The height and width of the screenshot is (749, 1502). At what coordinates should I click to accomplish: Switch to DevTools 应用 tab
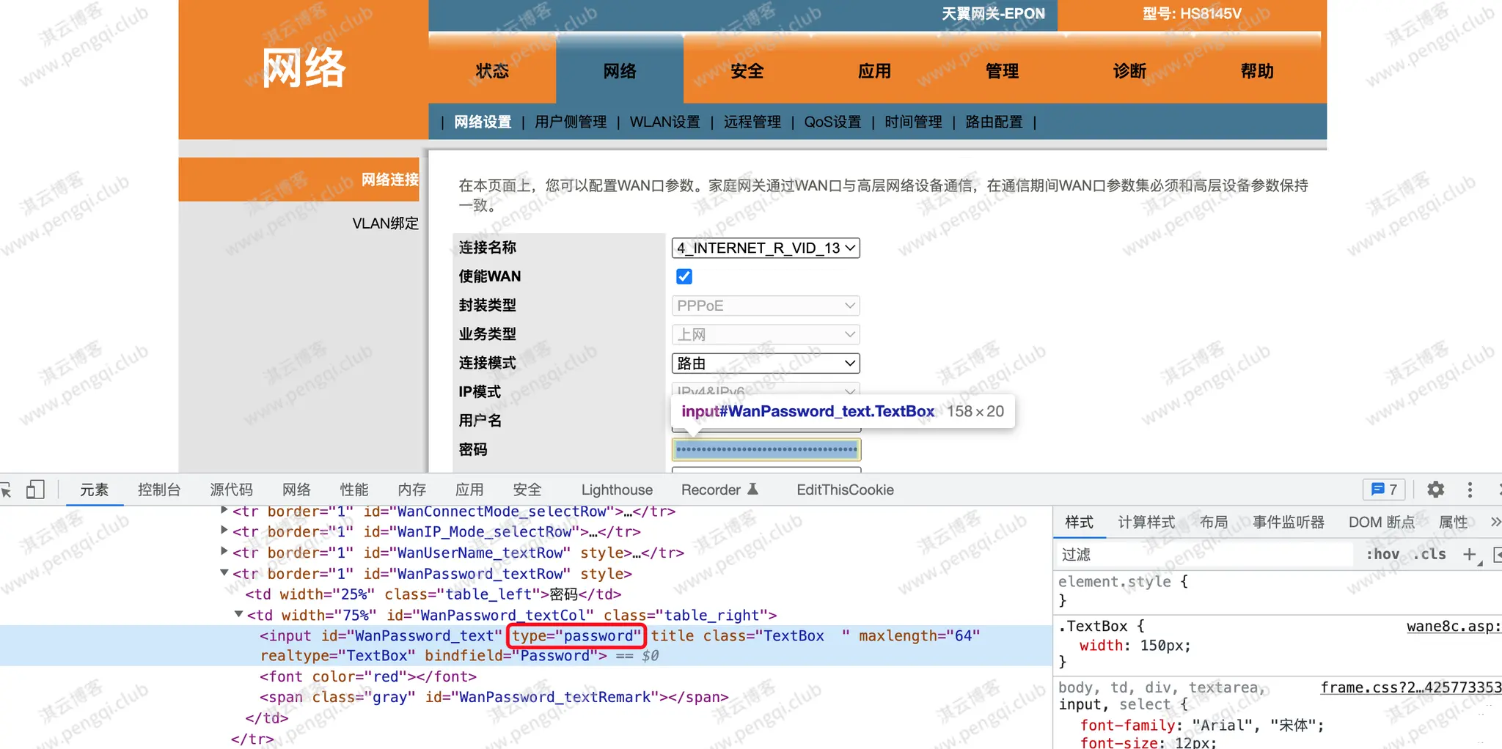[x=469, y=490]
